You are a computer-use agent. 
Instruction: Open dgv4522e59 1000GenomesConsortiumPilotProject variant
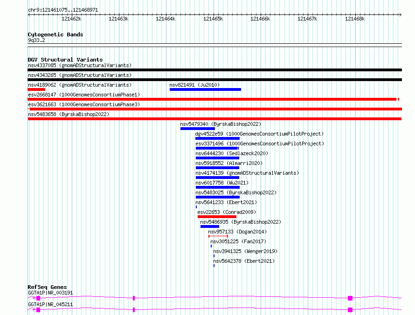click(x=259, y=134)
